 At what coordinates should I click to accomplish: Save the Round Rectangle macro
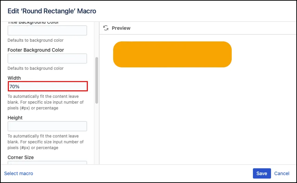click(x=262, y=173)
